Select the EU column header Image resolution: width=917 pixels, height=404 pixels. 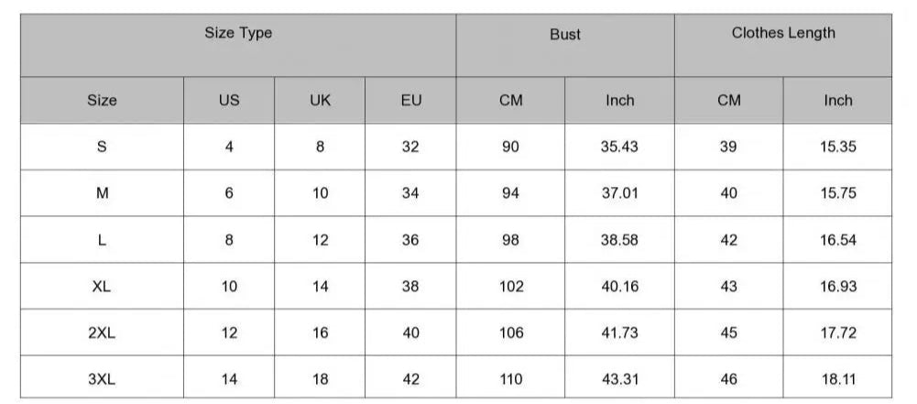pos(410,100)
